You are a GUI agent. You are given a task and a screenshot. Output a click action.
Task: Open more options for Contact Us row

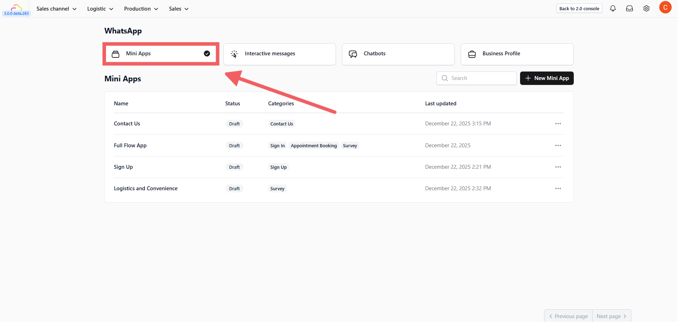558,124
